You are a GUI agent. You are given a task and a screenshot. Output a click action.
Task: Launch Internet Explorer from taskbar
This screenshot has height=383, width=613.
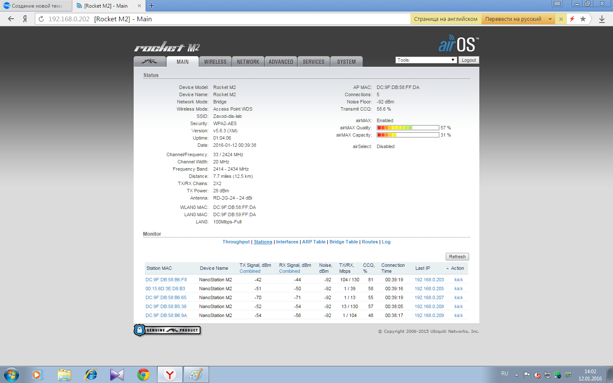[91, 375]
